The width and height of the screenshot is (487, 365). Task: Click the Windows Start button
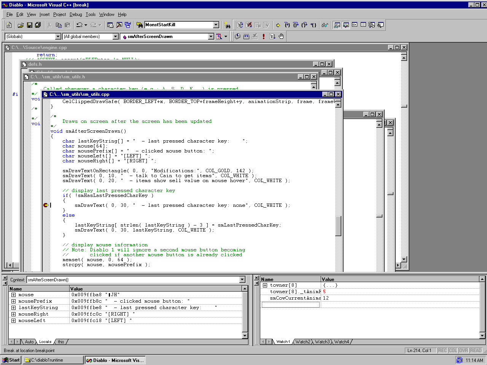point(11,360)
